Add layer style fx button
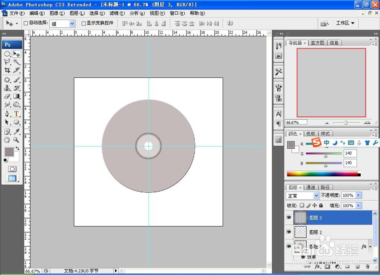 point(317,267)
